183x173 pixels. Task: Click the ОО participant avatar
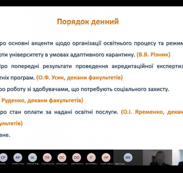pos(77,158)
